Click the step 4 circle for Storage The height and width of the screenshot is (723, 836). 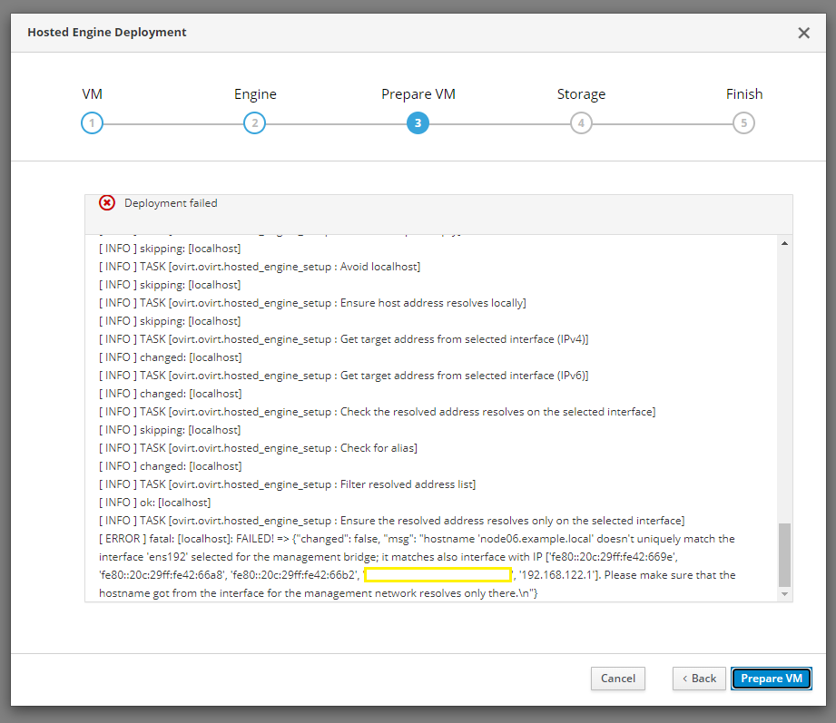click(581, 123)
